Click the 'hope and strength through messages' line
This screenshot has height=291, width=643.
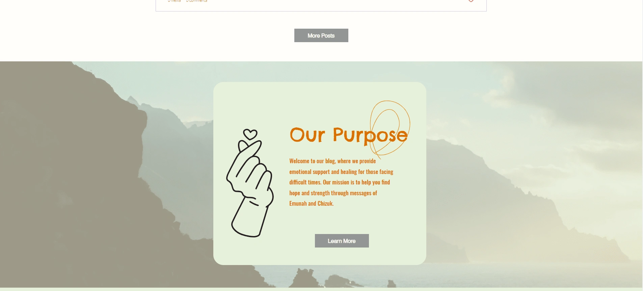(333, 193)
